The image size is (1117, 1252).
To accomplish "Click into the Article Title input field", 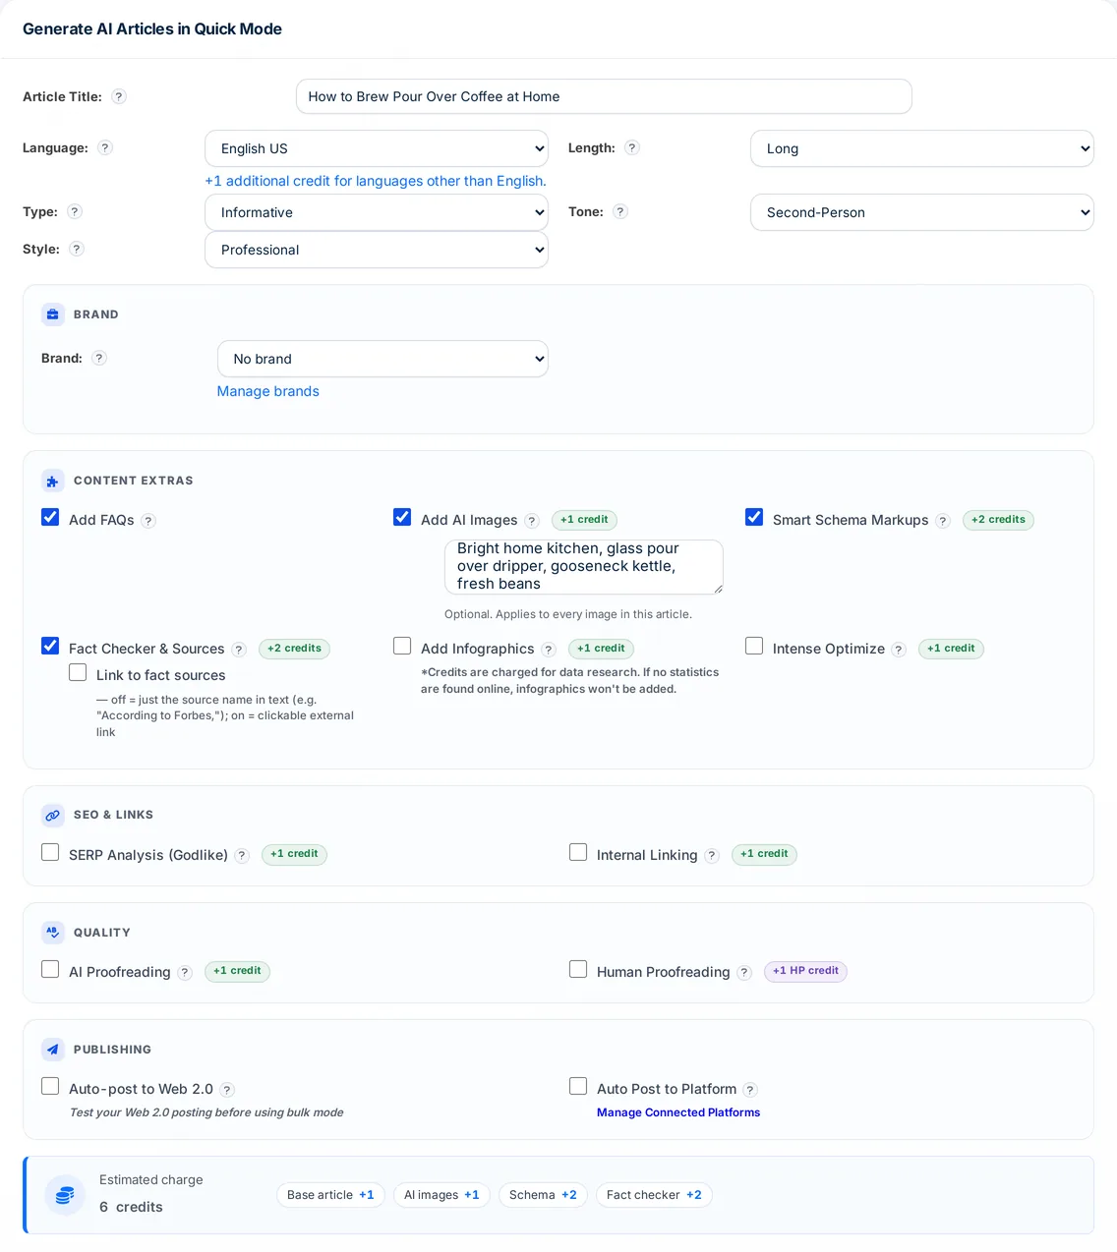I will tap(604, 96).
